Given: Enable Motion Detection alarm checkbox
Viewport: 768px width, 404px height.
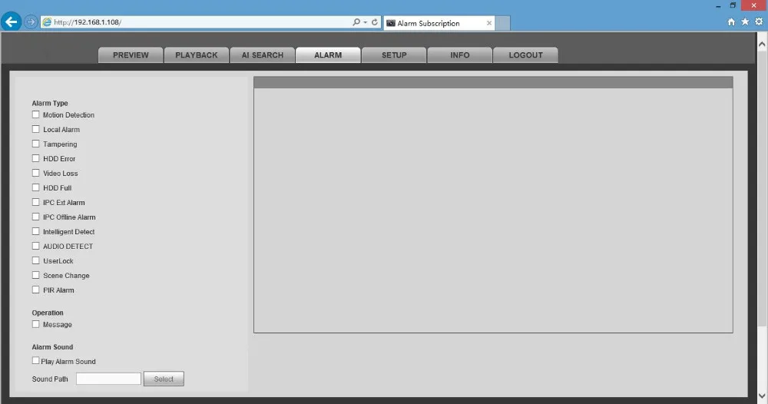Looking at the screenshot, I should [36, 114].
